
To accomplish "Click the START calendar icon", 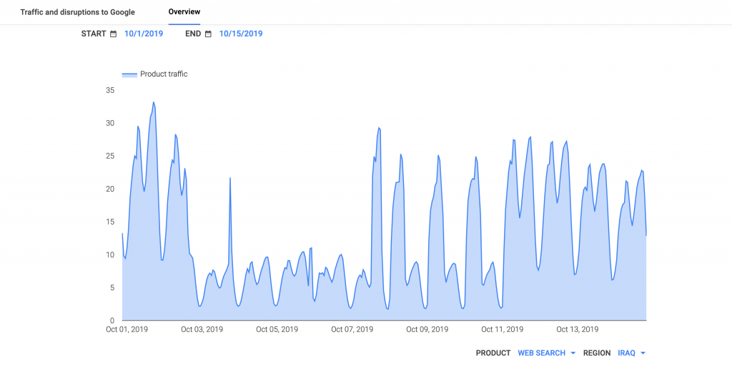I will tap(113, 34).
